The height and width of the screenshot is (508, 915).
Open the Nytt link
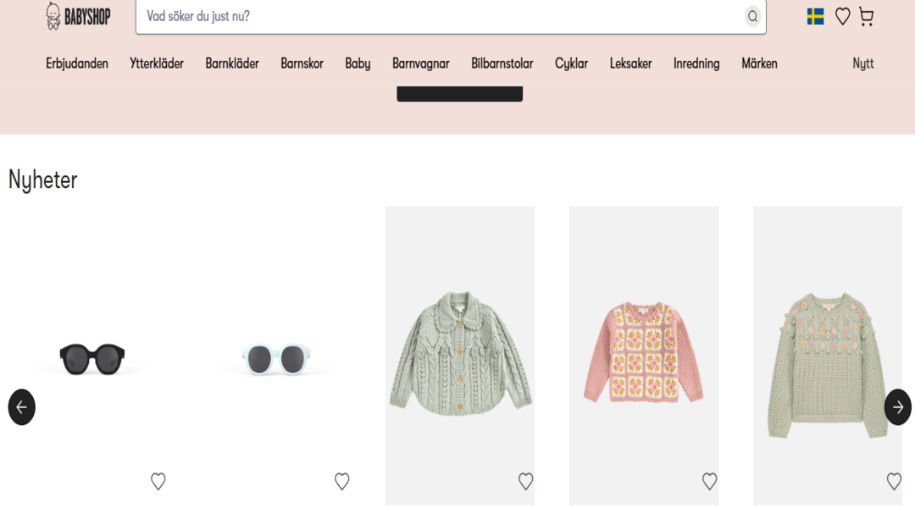pyautogui.click(x=863, y=63)
